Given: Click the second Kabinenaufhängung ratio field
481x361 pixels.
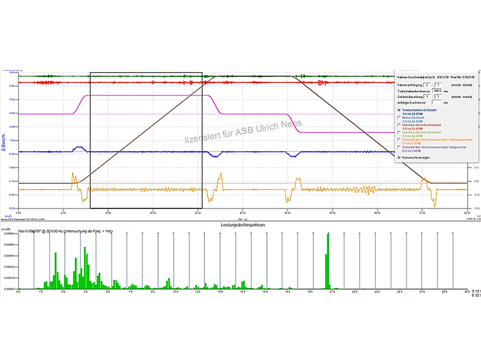Looking at the screenshot, I should pos(438,85).
